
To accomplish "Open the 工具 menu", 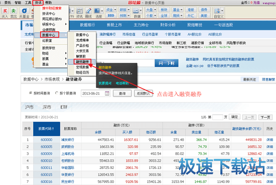I will [28, 3].
